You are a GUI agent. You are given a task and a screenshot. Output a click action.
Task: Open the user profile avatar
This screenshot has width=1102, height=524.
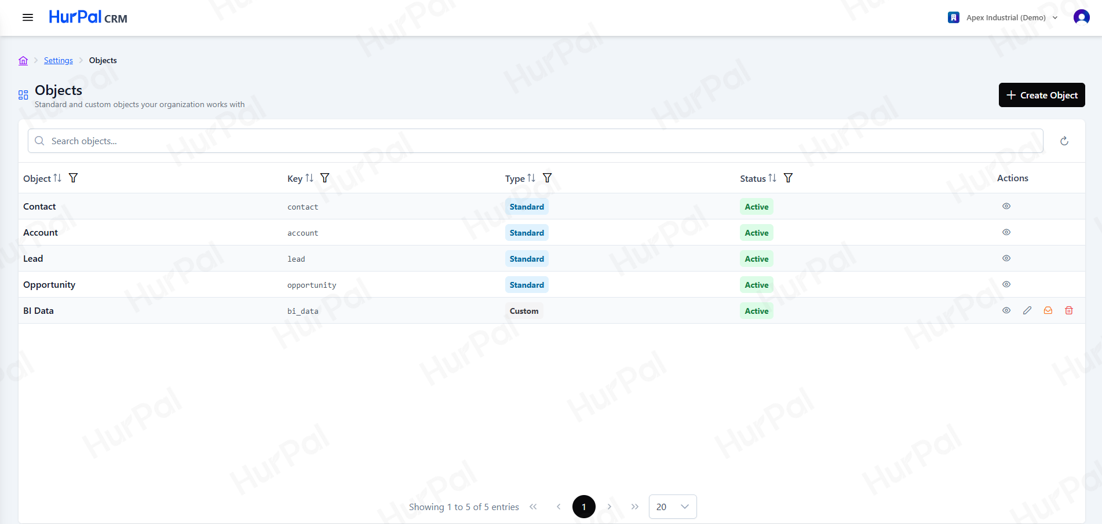click(1081, 17)
